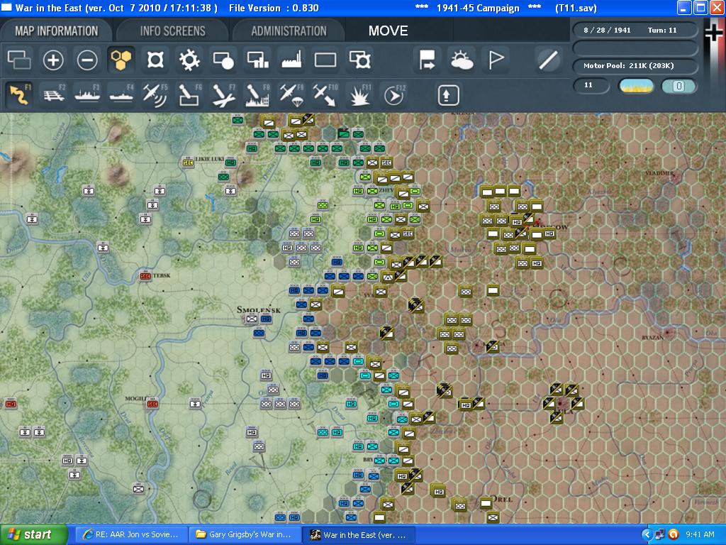The height and width of the screenshot is (545, 726).
Task: Click the Motor Pool: 211K (203K) readout
Action: (635, 66)
